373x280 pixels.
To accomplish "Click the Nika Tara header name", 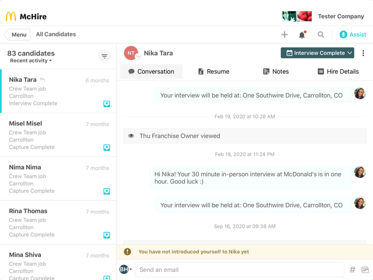I will pyautogui.click(x=158, y=53).
